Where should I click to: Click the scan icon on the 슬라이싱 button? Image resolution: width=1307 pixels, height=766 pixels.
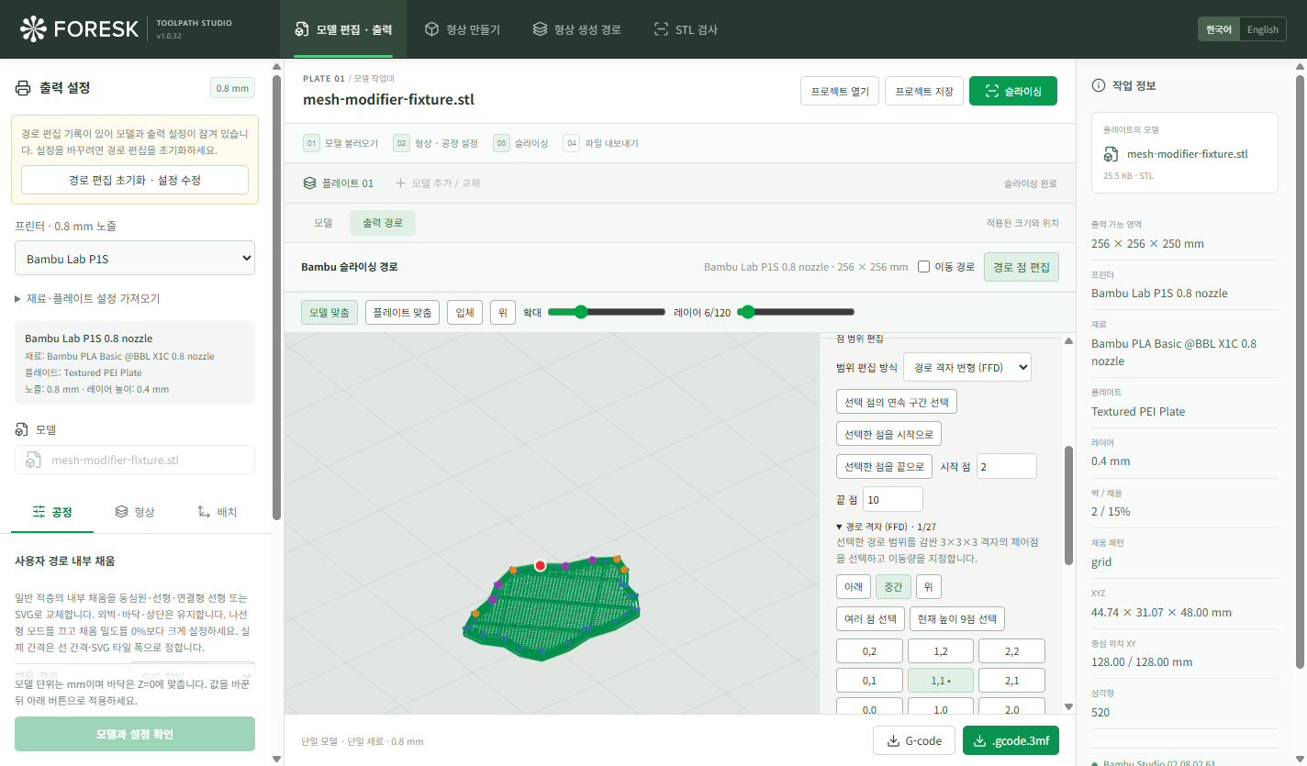tap(990, 91)
